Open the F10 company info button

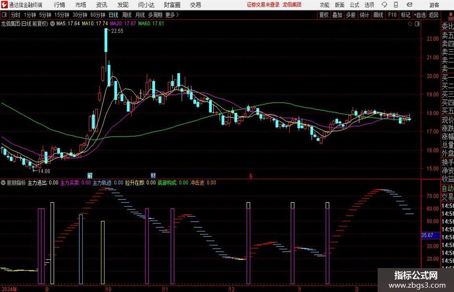[x=393, y=15]
